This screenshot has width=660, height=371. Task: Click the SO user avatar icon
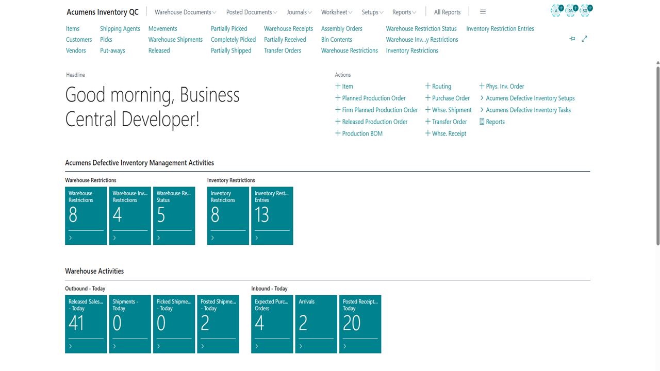586,10
